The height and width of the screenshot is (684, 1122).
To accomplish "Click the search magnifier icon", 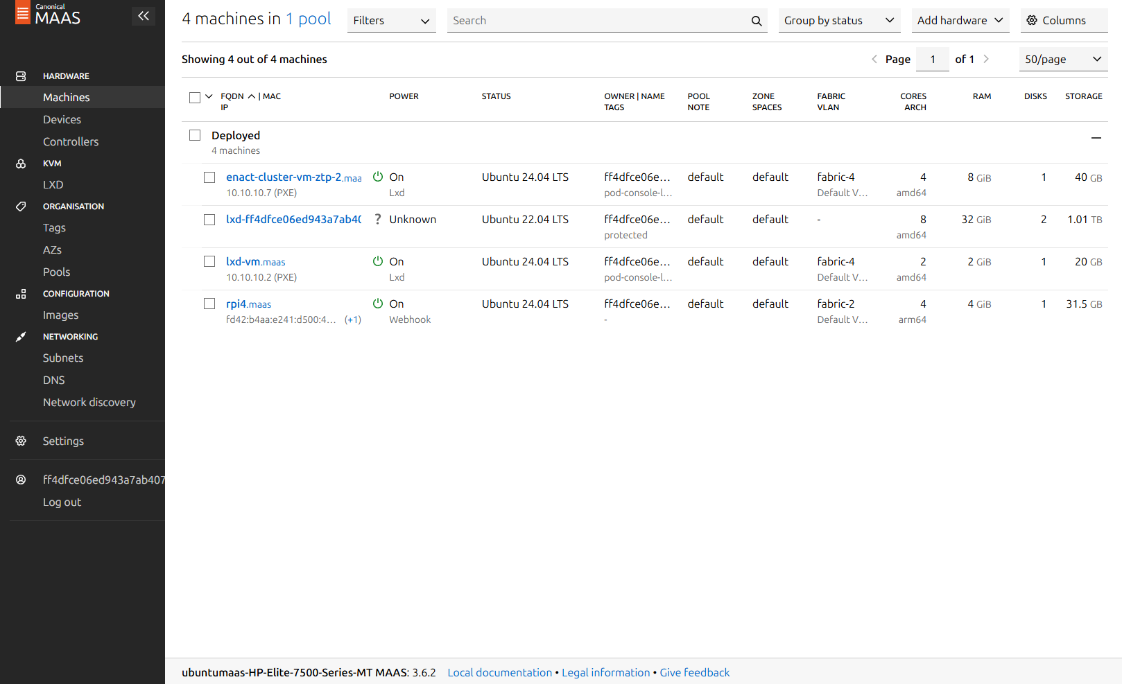I will point(756,21).
